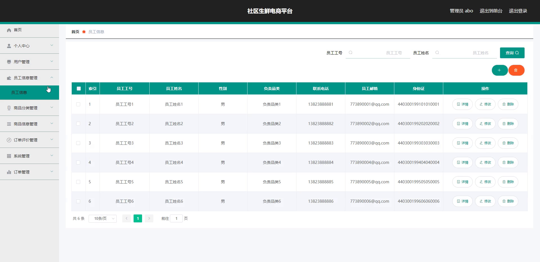Open the 10条/页 page size dropdown
Image resolution: width=540 pixels, height=262 pixels.
tap(103, 218)
